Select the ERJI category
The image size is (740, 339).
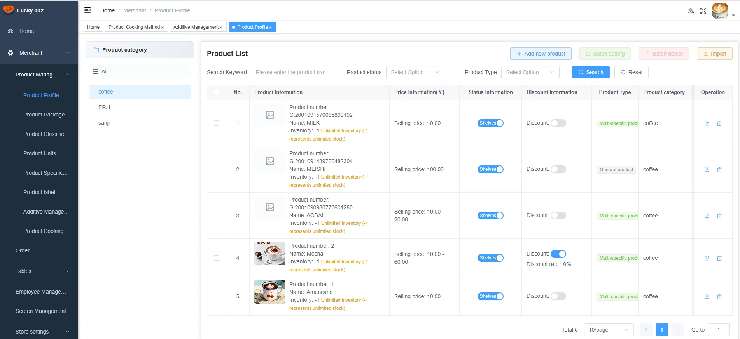pos(104,107)
